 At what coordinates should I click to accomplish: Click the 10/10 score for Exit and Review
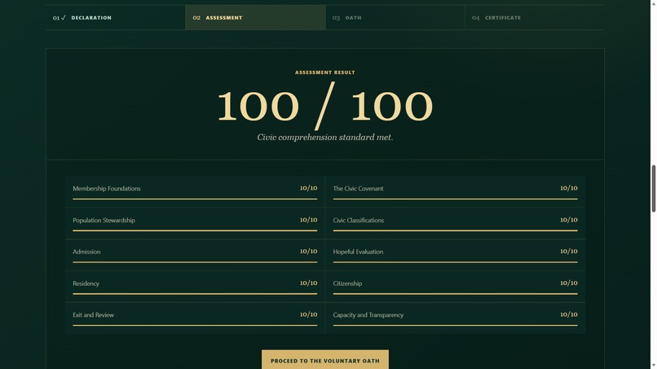[308, 314]
